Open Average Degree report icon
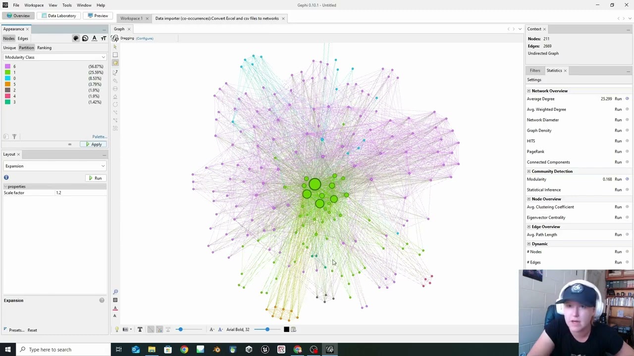 (x=627, y=99)
